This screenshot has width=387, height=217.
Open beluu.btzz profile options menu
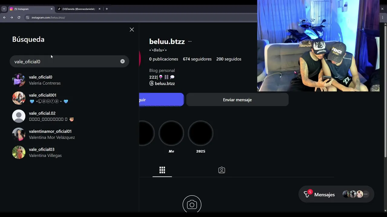pyautogui.click(x=190, y=42)
